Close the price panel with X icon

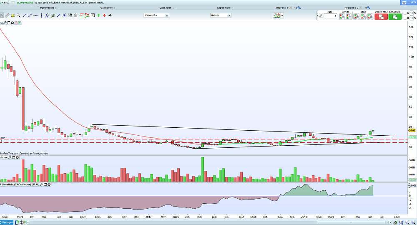tap(12, 23)
